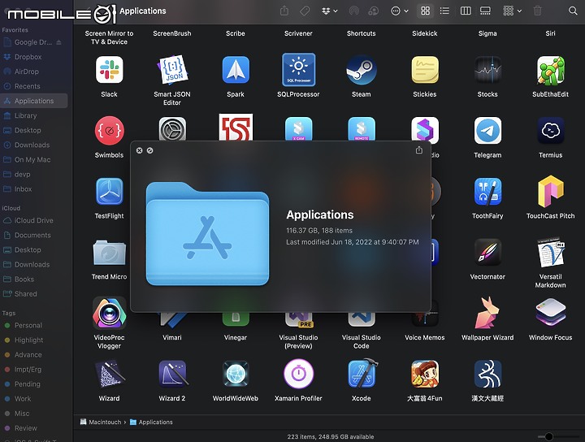This screenshot has height=442, width=585.
Task: Open Smart JSON Editor app
Action: pos(172,70)
